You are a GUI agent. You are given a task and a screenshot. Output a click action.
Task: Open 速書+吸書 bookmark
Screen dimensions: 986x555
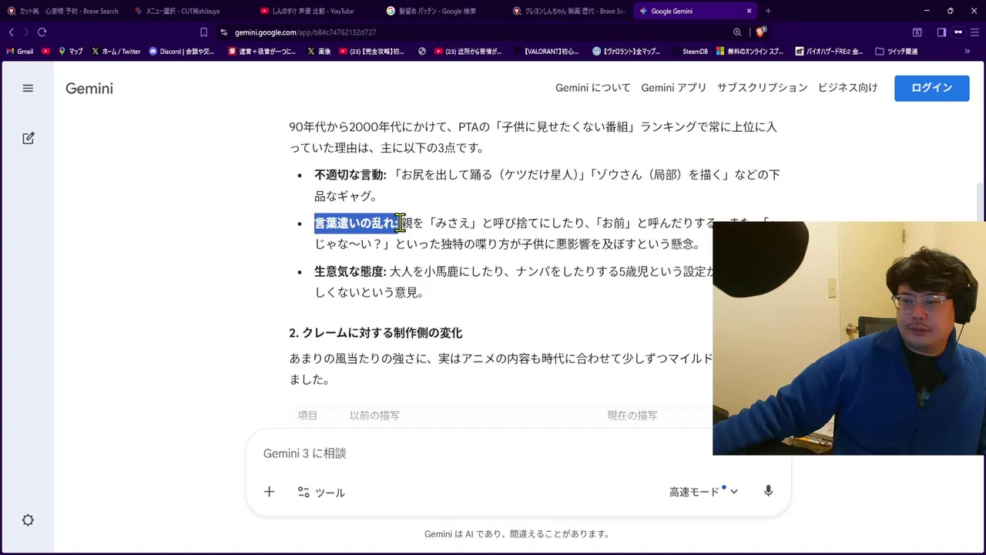click(262, 52)
